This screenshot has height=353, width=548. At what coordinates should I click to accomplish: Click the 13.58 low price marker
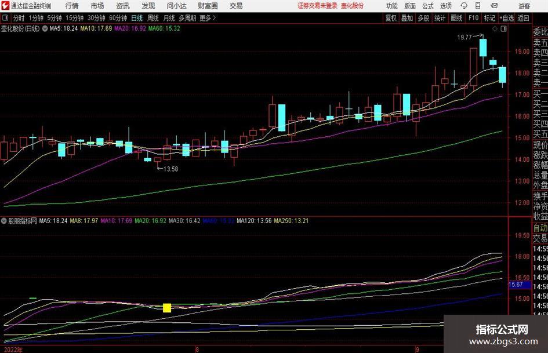coord(171,169)
